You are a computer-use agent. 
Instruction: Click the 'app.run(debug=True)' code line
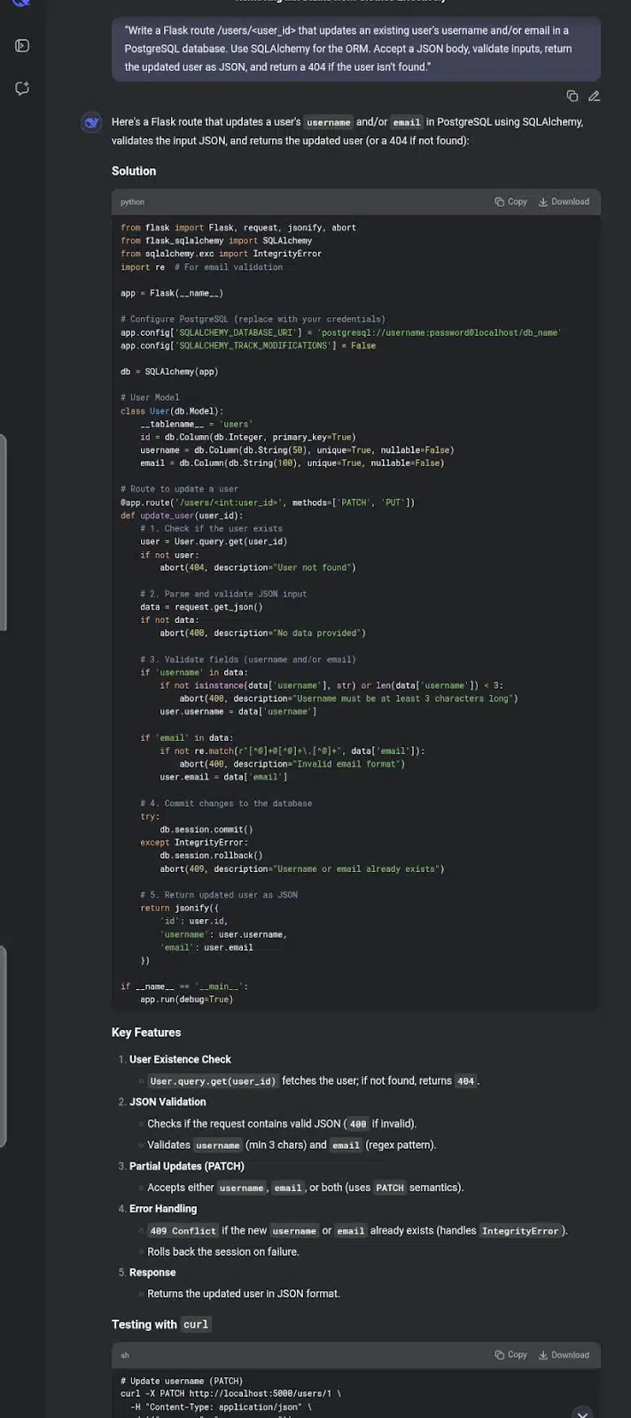(x=186, y=1000)
